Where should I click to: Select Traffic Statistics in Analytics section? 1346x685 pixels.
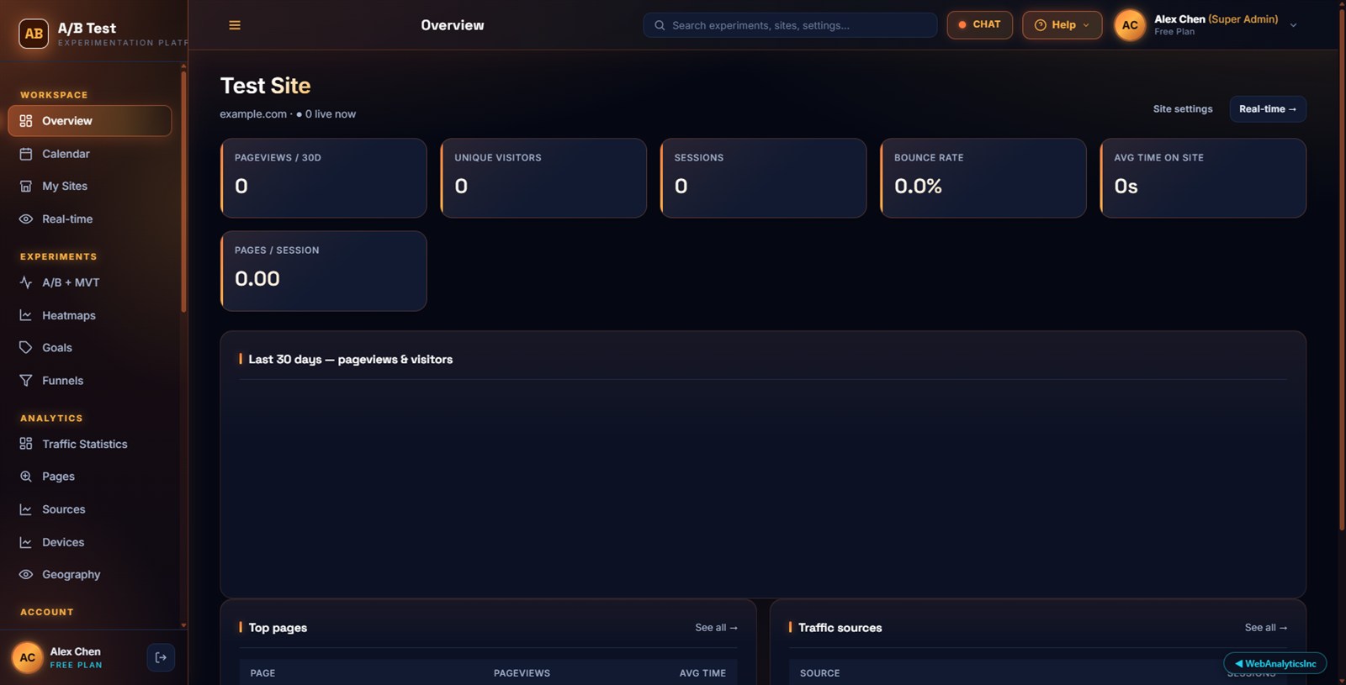[90, 444]
